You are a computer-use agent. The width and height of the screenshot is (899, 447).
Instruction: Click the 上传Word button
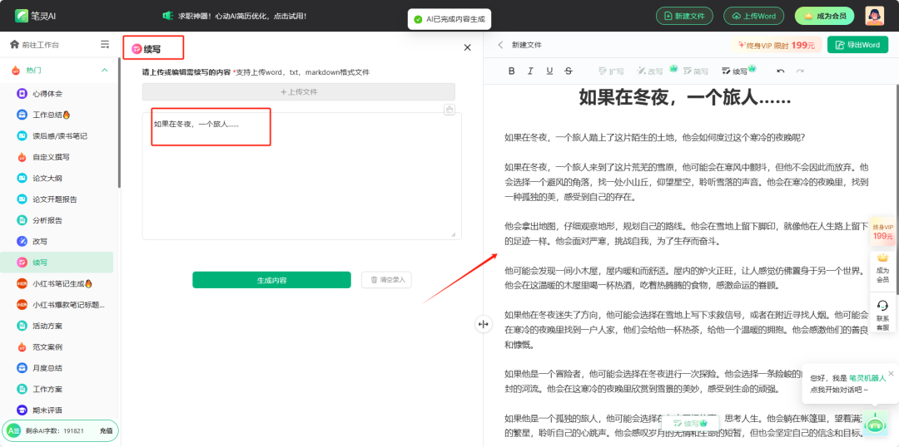(753, 16)
